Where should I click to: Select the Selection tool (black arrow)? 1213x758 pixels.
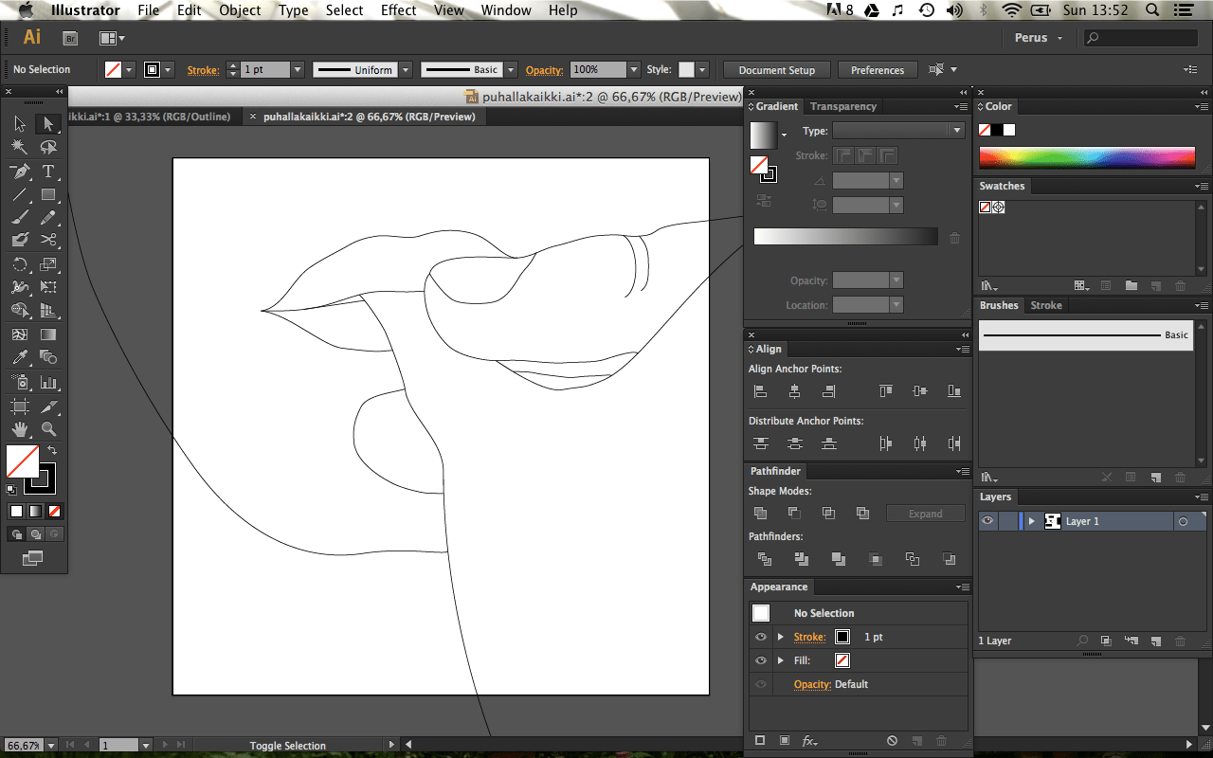20,124
